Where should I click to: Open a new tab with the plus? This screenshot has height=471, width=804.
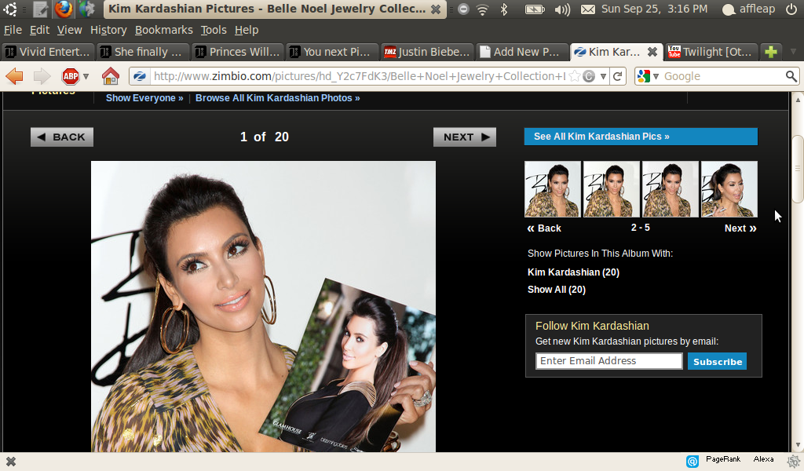[770, 52]
